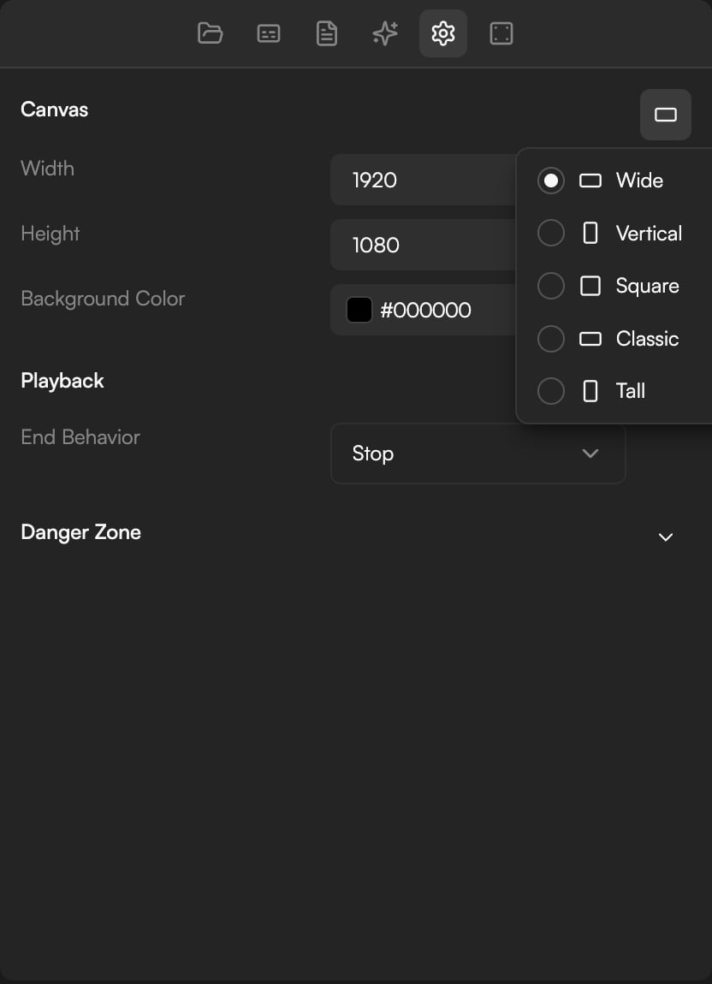Select the settings gear tab

443,33
